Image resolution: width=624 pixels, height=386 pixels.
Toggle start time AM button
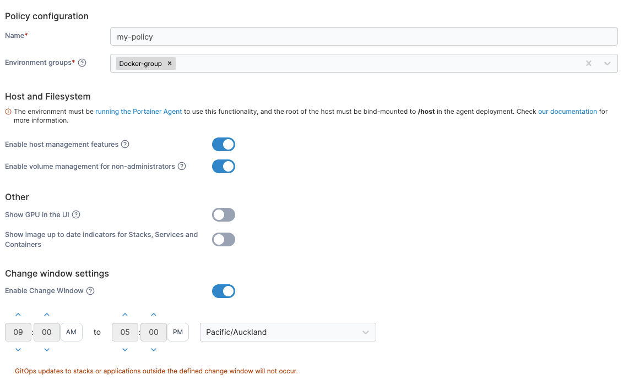click(71, 332)
